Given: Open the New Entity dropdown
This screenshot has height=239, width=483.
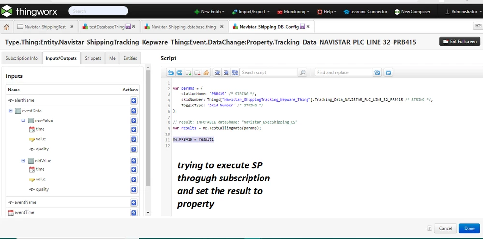Looking at the screenshot, I should (209, 12).
